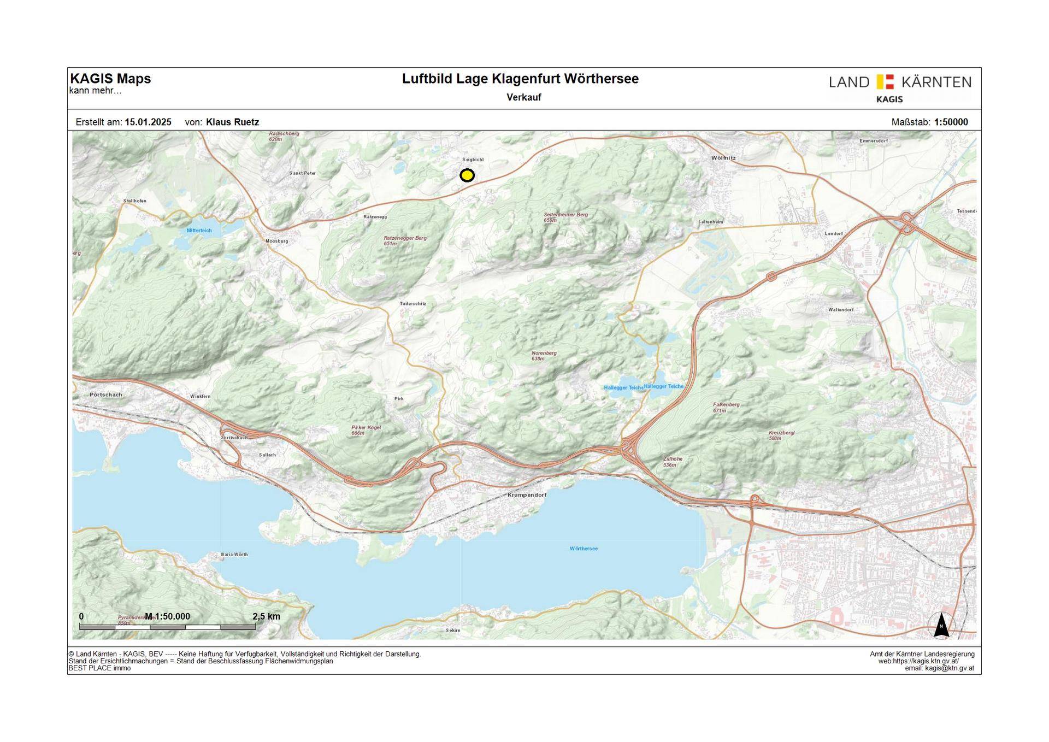Screen dimensions: 1049x742
Task: Click the Mitterteich lake label
Action: (x=199, y=231)
